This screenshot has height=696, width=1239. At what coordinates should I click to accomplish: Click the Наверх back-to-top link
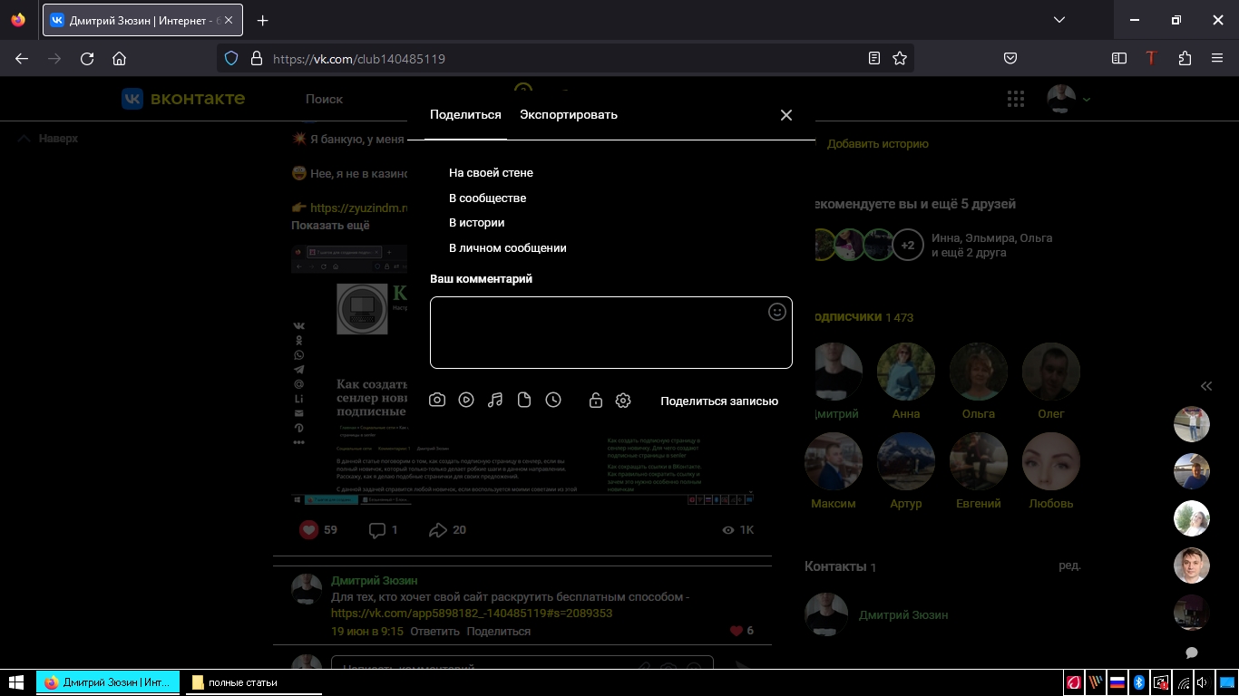coord(49,139)
